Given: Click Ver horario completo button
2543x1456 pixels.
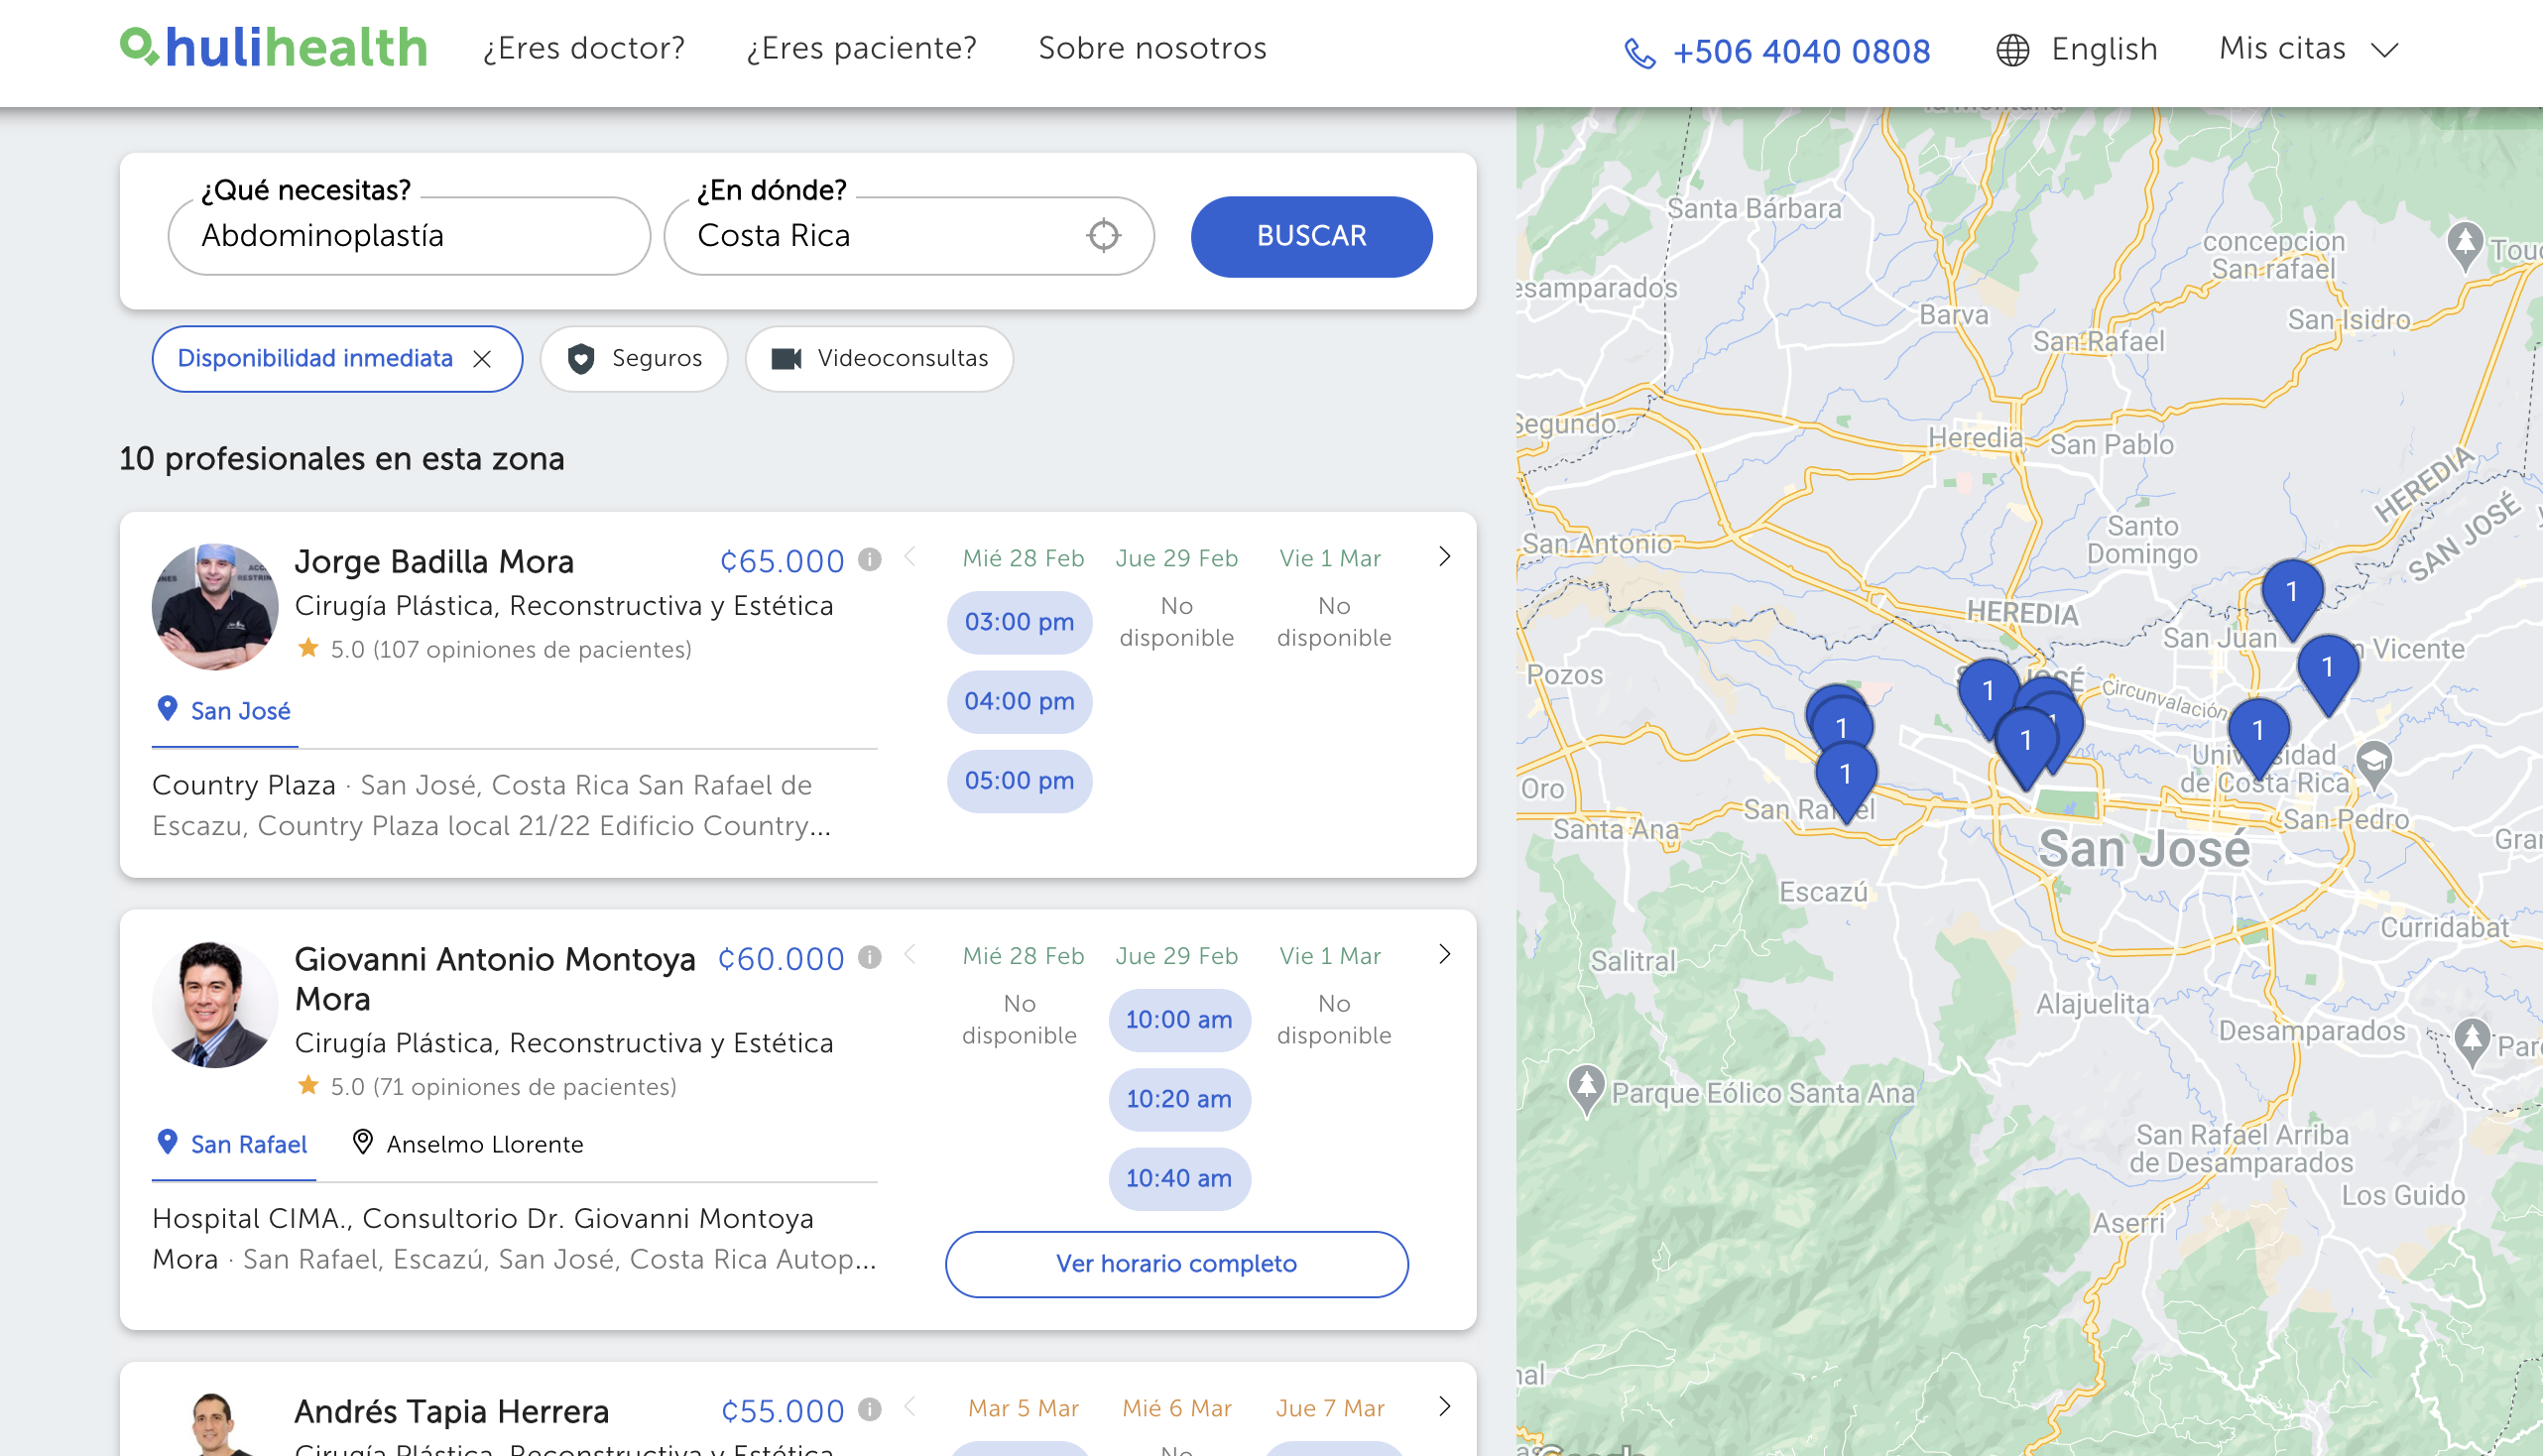Looking at the screenshot, I should coord(1176,1264).
